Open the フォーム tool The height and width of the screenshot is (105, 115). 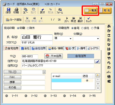click(60, 11)
